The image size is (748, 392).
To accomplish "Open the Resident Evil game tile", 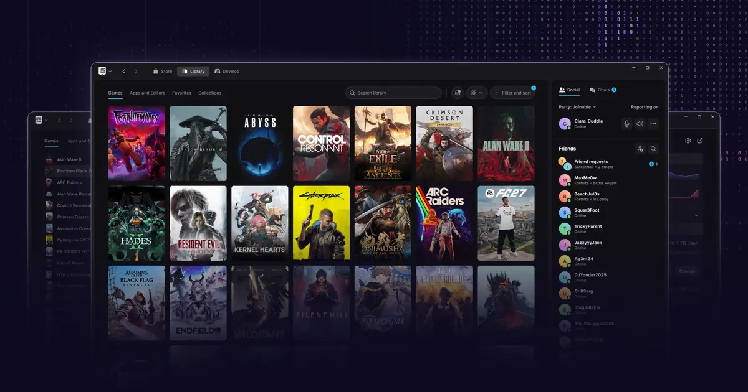I will click(x=198, y=223).
